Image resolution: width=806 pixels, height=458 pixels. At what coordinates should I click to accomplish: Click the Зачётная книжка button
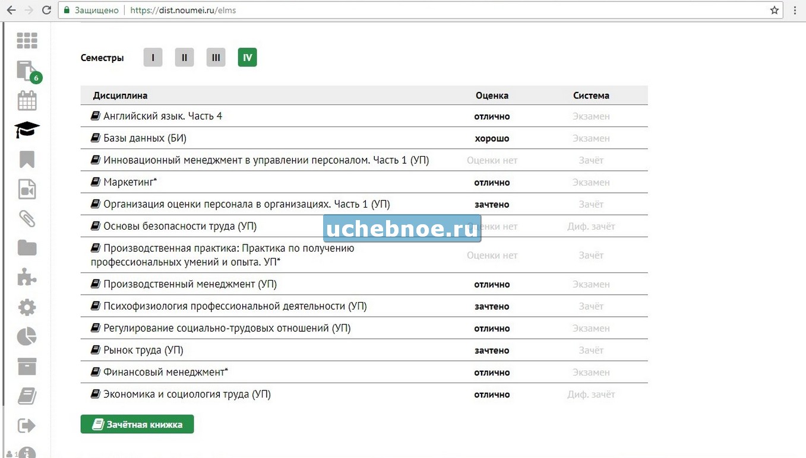coord(137,425)
